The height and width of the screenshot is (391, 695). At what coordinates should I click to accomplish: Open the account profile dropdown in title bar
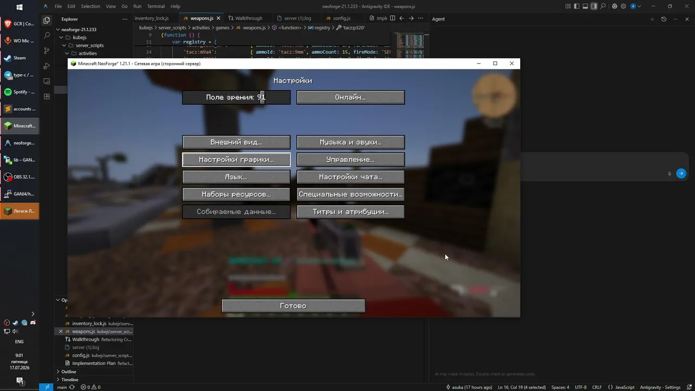tap(636, 7)
